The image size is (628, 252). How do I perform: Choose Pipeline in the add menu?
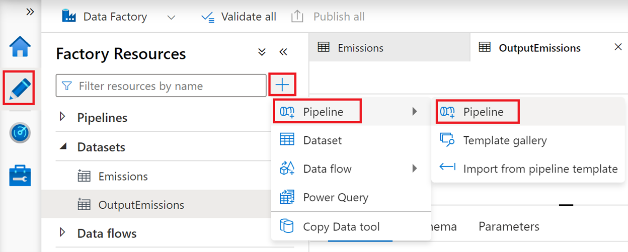[x=351, y=112]
